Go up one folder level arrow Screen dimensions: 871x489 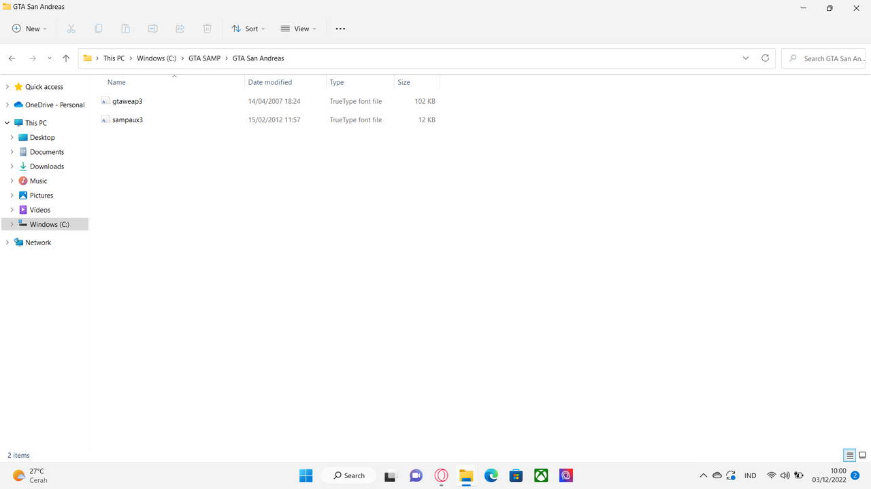tap(66, 58)
